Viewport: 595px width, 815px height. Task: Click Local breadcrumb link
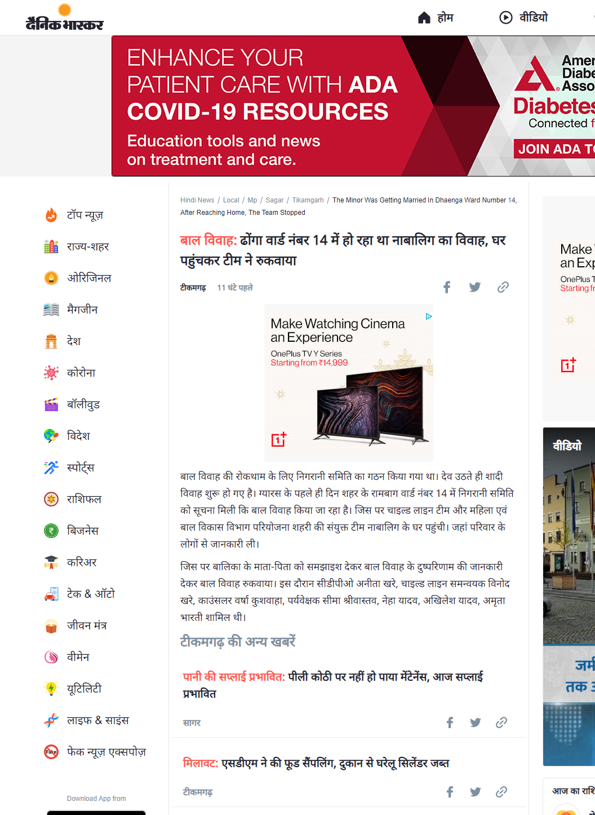(231, 200)
